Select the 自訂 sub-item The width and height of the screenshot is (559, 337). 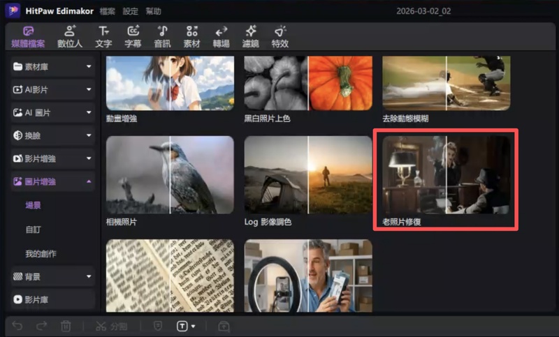33,230
